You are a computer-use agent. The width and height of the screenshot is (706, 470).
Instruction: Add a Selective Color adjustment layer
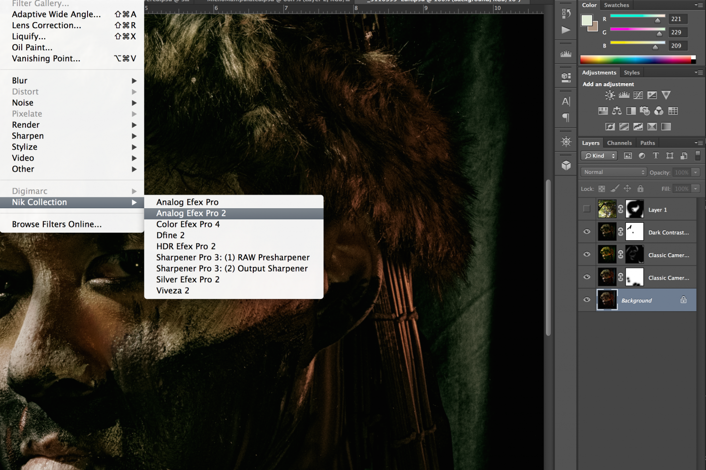point(652,126)
